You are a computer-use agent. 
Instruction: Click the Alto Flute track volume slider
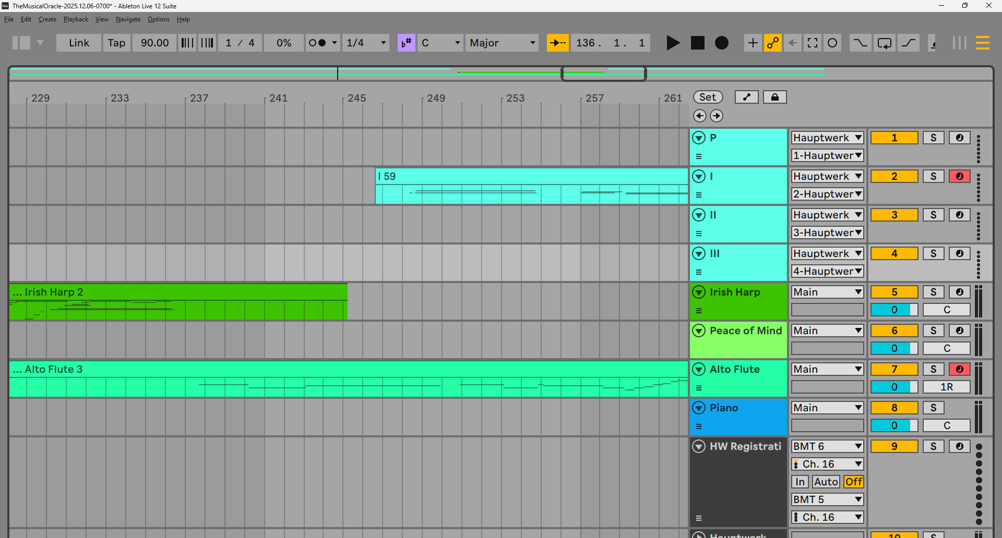(x=894, y=387)
